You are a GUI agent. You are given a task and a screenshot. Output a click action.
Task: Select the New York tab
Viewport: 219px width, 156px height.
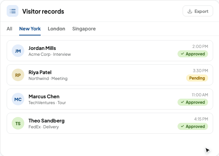click(x=30, y=29)
